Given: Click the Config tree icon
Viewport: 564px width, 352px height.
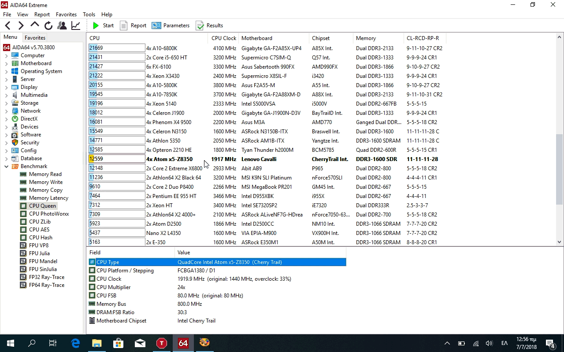Looking at the screenshot, I should click(15, 150).
